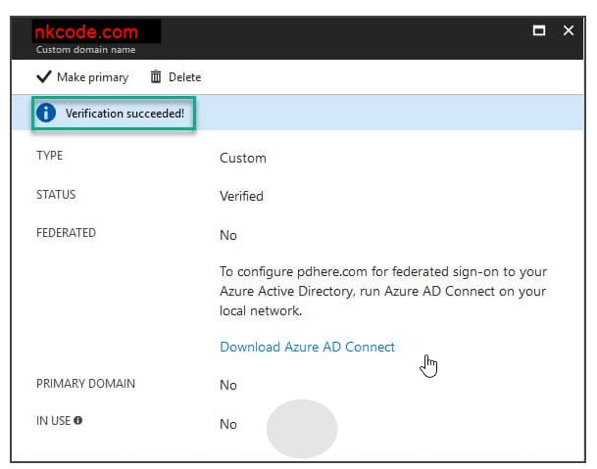The image size is (597, 469).
Task: Select the Verified status value
Action: pos(241,196)
